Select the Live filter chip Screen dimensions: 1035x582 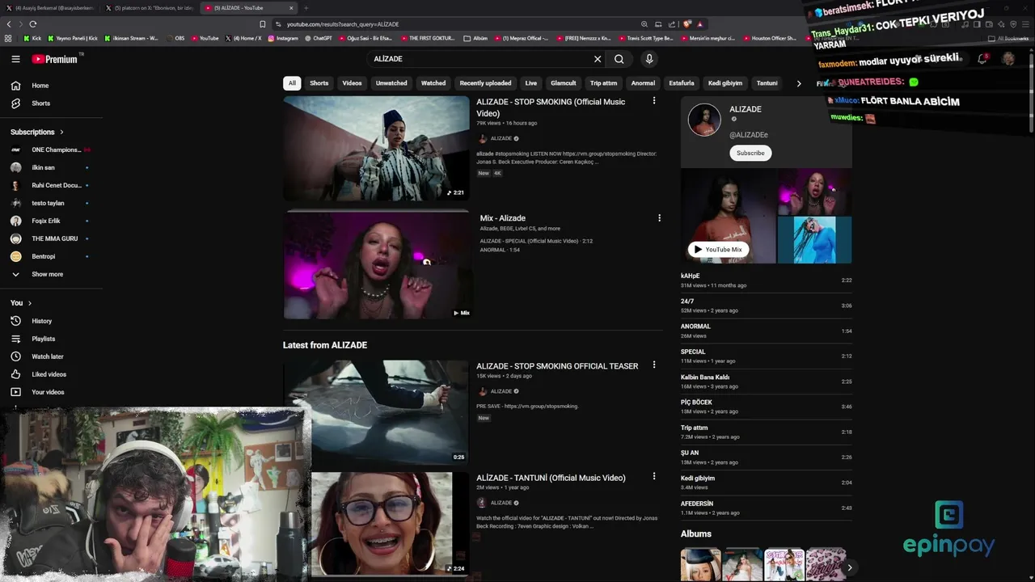531,83
